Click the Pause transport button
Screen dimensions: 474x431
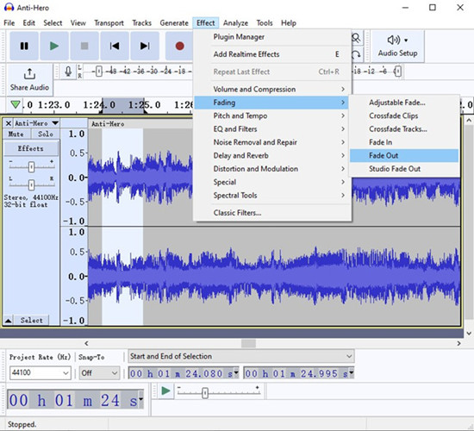24,46
